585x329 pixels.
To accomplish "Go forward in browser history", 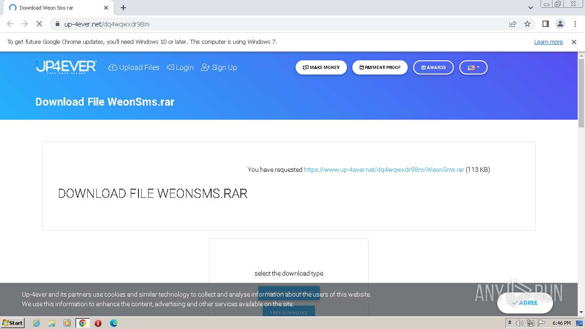I will tap(25, 24).
